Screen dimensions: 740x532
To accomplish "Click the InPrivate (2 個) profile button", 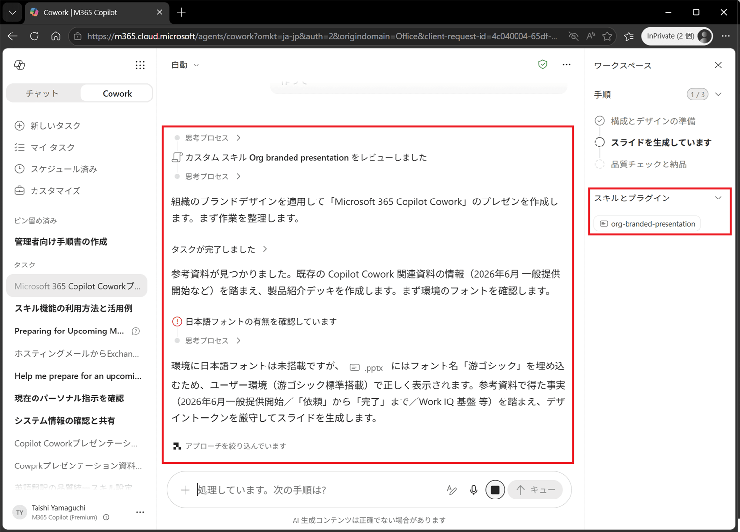I will point(677,36).
